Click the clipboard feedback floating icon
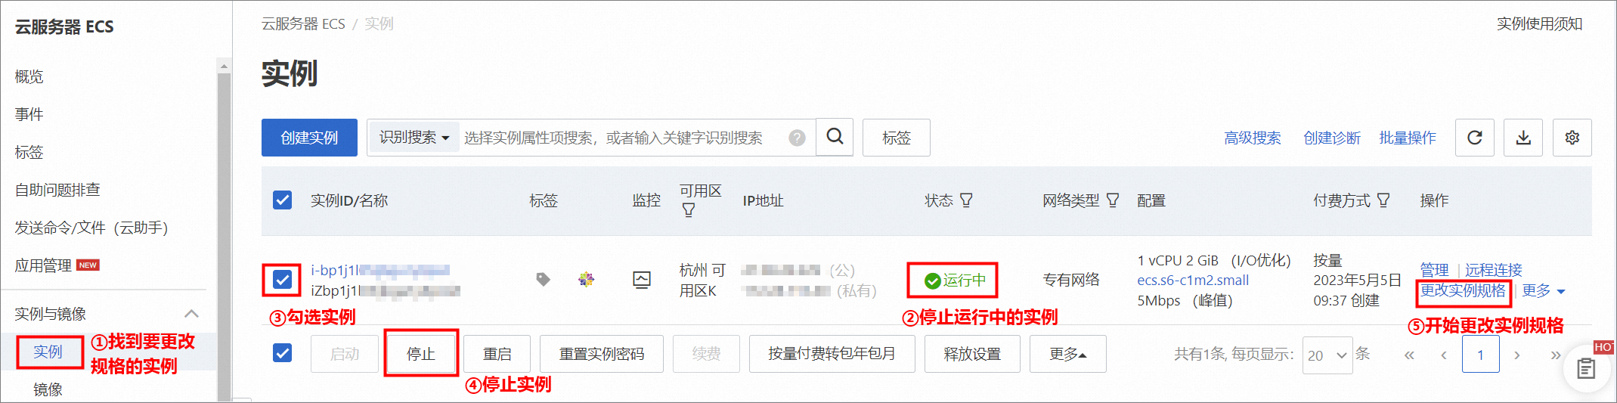This screenshot has width=1617, height=403. click(1586, 368)
